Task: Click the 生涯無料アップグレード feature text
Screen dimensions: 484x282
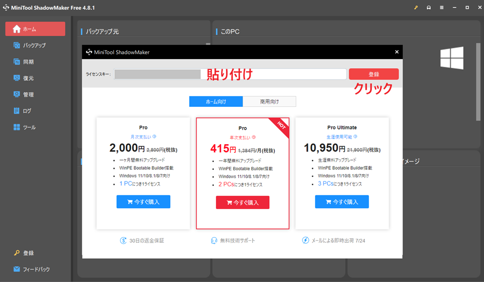Action: click(x=337, y=160)
